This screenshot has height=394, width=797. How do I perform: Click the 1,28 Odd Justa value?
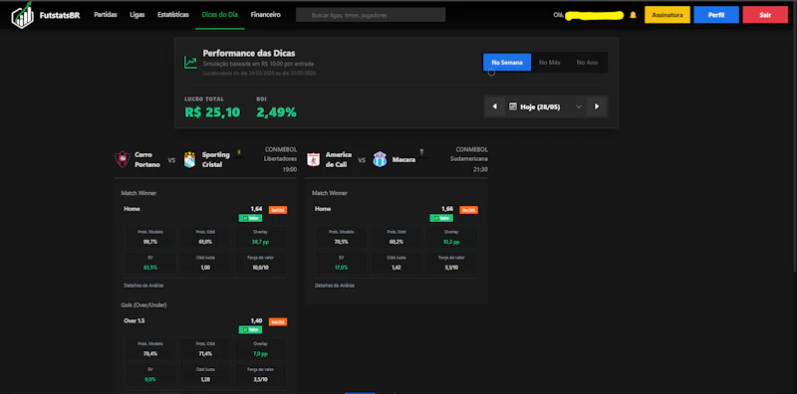[x=205, y=379]
